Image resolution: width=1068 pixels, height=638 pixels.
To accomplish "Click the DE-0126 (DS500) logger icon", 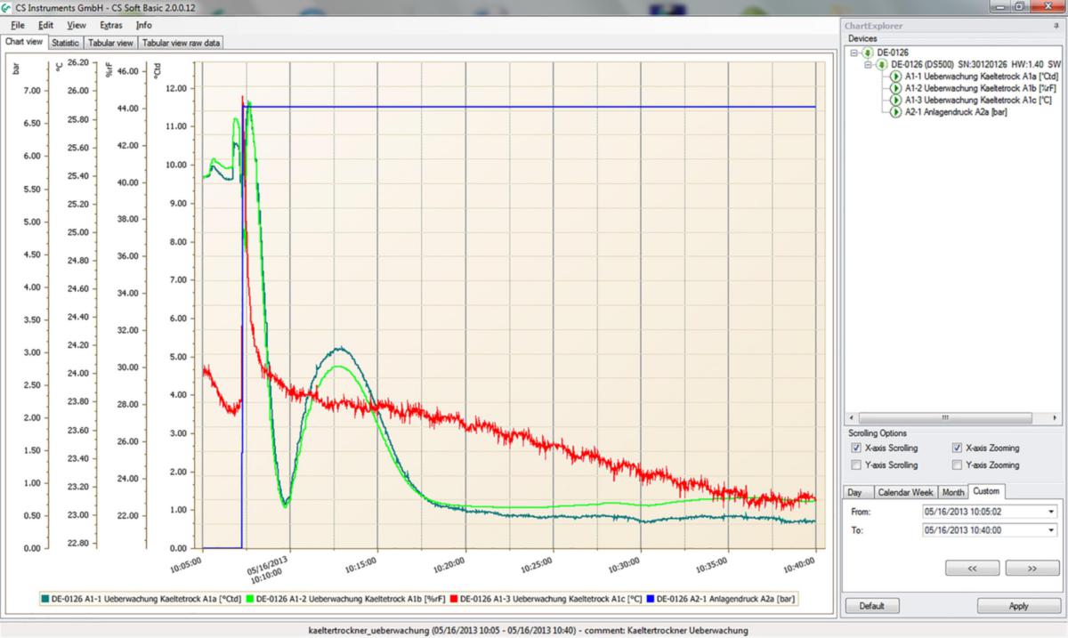I will pos(882,65).
